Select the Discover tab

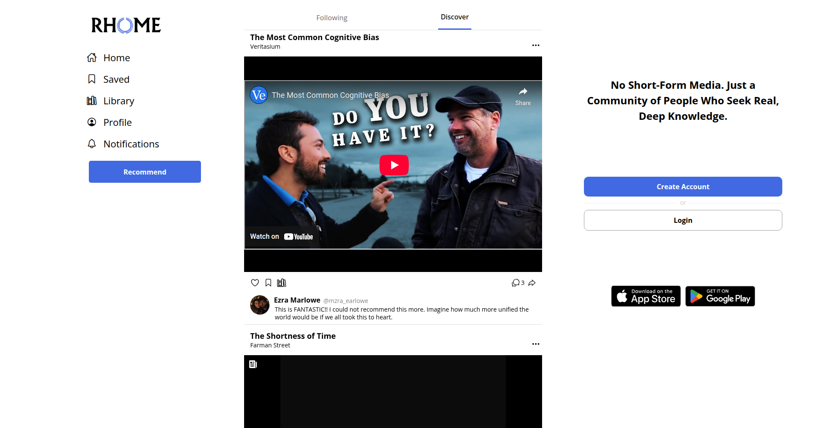pyautogui.click(x=455, y=17)
